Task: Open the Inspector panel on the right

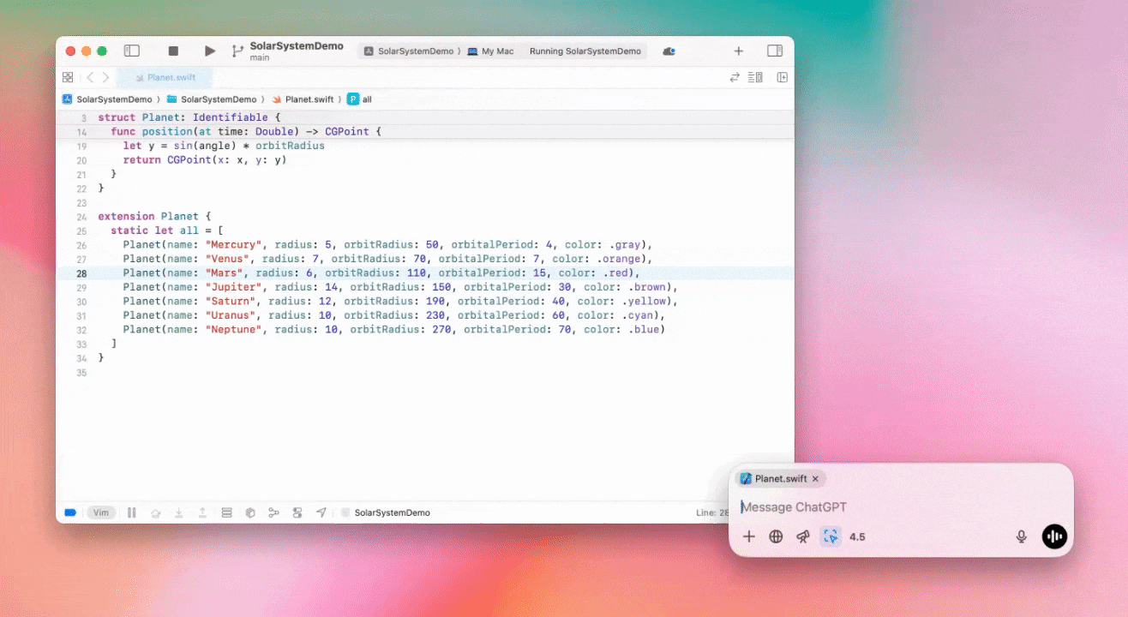Action: click(775, 51)
